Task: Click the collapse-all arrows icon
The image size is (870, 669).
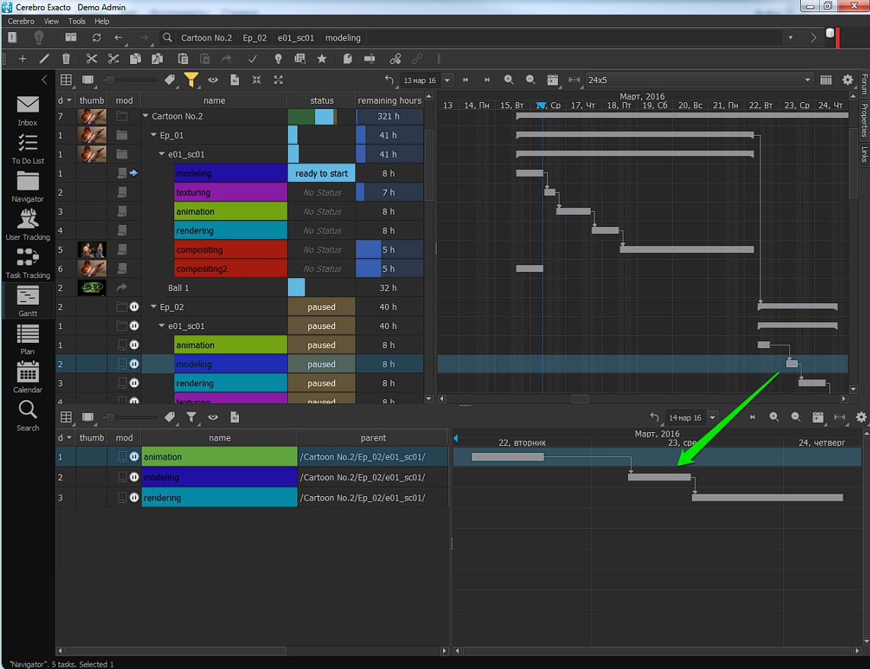Action: 257,80
